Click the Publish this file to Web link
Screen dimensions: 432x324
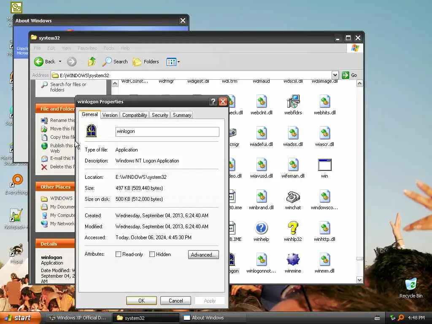pyautogui.click(x=62, y=148)
